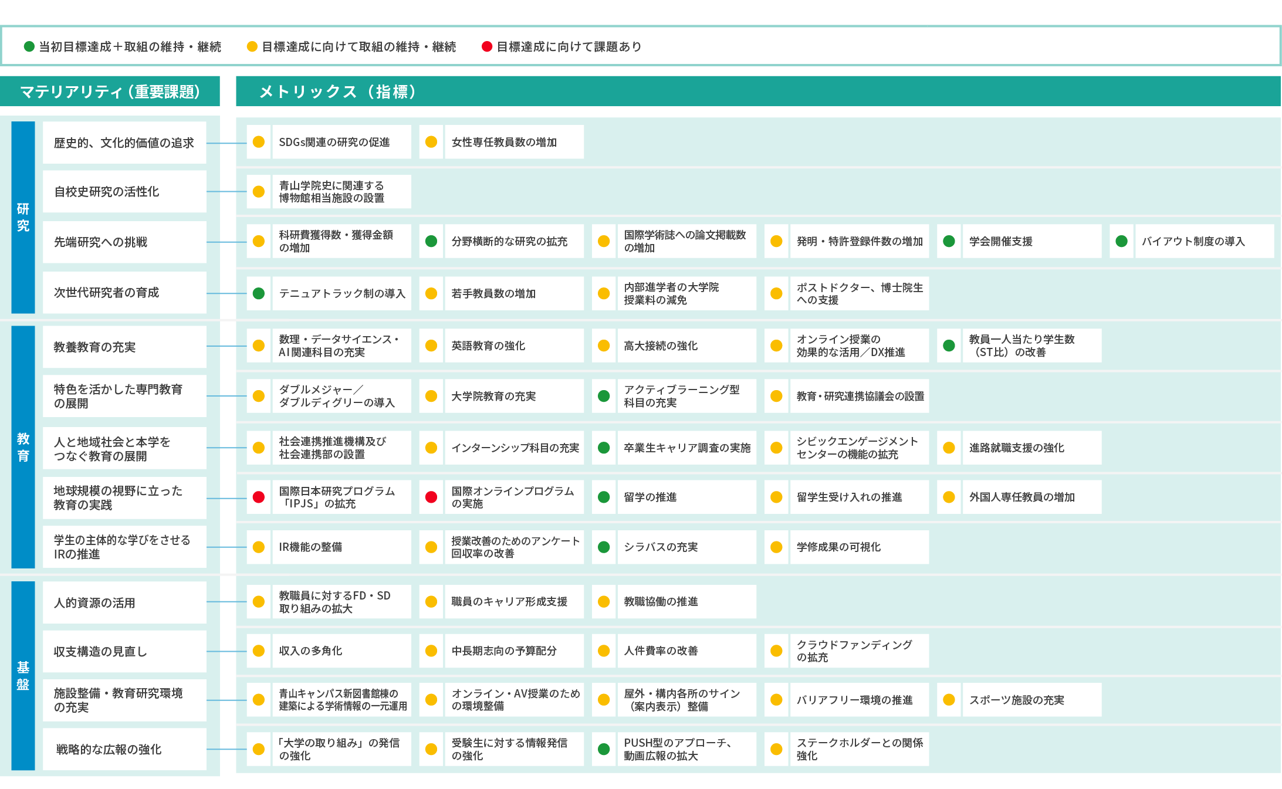Click the オンライン授業の効果的な活用／DX推進 metric
1282x789 pixels.
(x=859, y=346)
